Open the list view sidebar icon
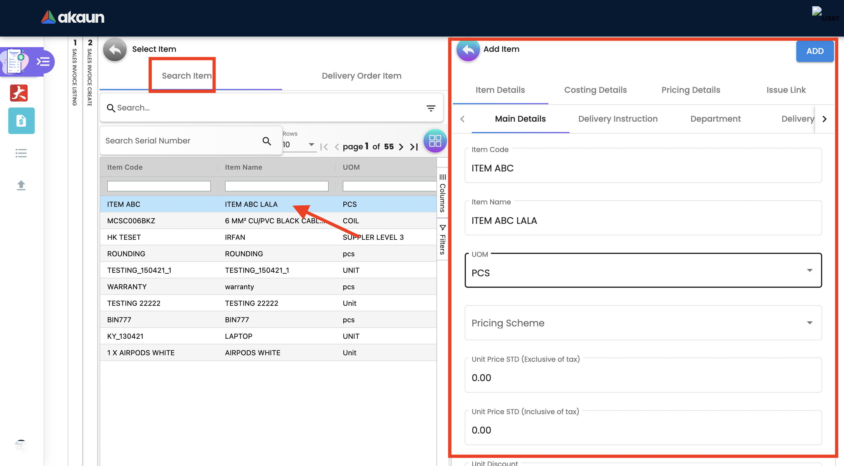 tap(21, 153)
